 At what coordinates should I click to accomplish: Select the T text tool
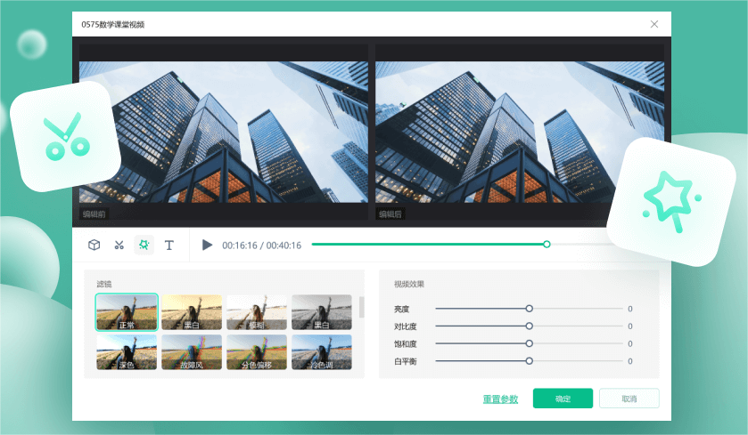click(x=169, y=246)
